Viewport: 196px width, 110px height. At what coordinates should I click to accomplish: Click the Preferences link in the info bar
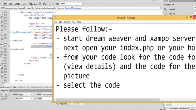click(76, 8)
